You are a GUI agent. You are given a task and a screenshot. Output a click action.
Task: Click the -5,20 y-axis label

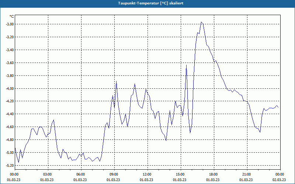click(10, 165)
